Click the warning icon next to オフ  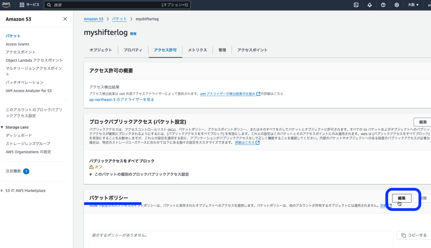pos(91,167)
